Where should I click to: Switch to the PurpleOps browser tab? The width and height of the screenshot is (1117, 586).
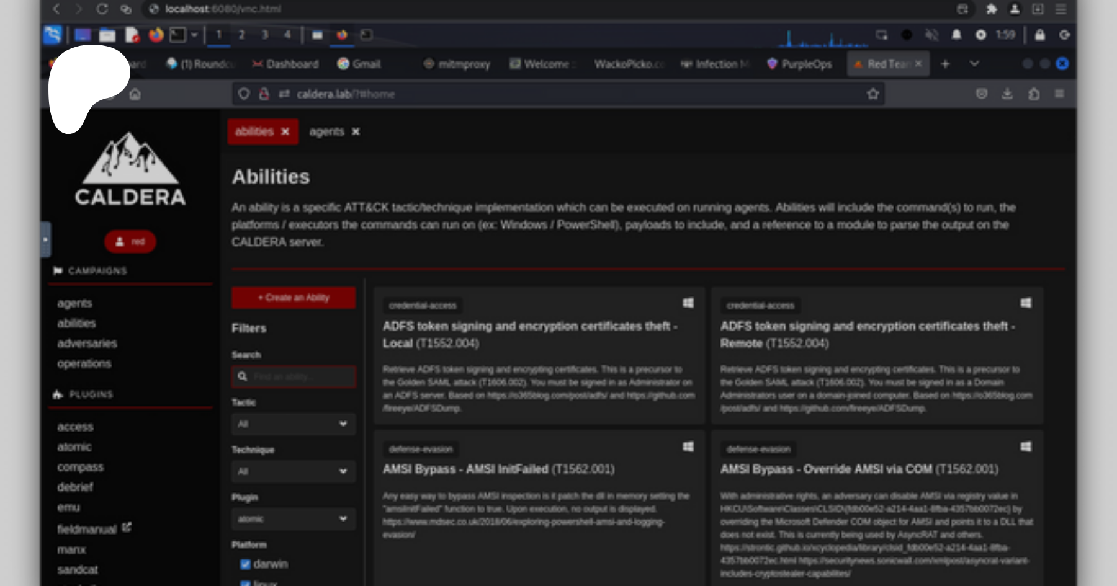(799, 64)
